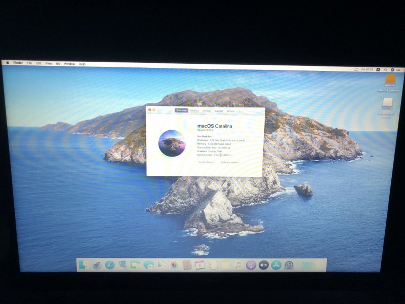Open Notes from the Dock
The height and width of the screenshot is (304, 405).
(x=225, y=265)
